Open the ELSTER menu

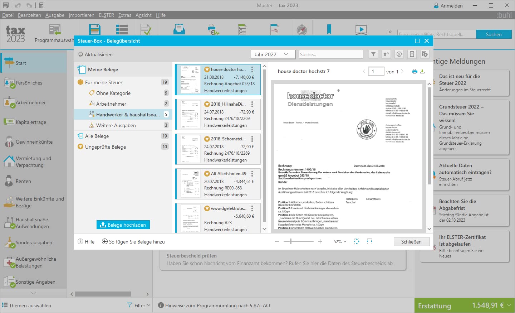point(106,15)
